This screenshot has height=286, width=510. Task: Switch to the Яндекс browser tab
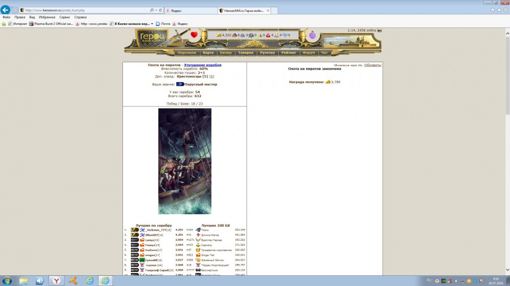pos(192,11)
